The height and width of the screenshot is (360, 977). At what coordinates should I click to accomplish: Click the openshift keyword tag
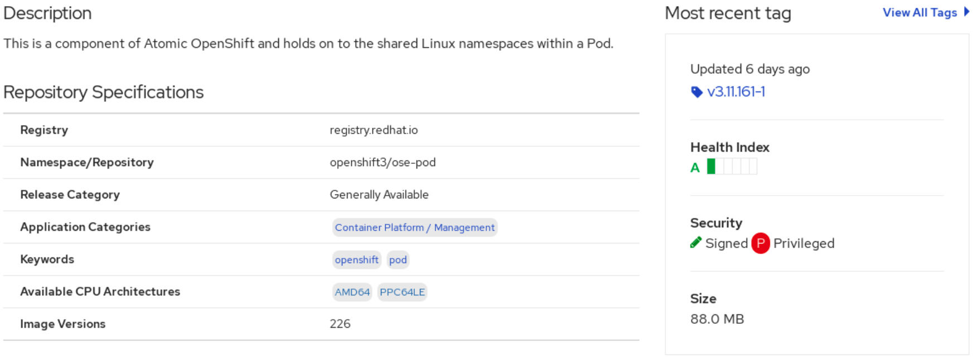[x=356, y=260]
